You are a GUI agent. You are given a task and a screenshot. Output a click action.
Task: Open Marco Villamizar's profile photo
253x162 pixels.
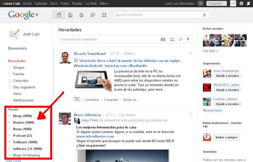coord(65,119)
